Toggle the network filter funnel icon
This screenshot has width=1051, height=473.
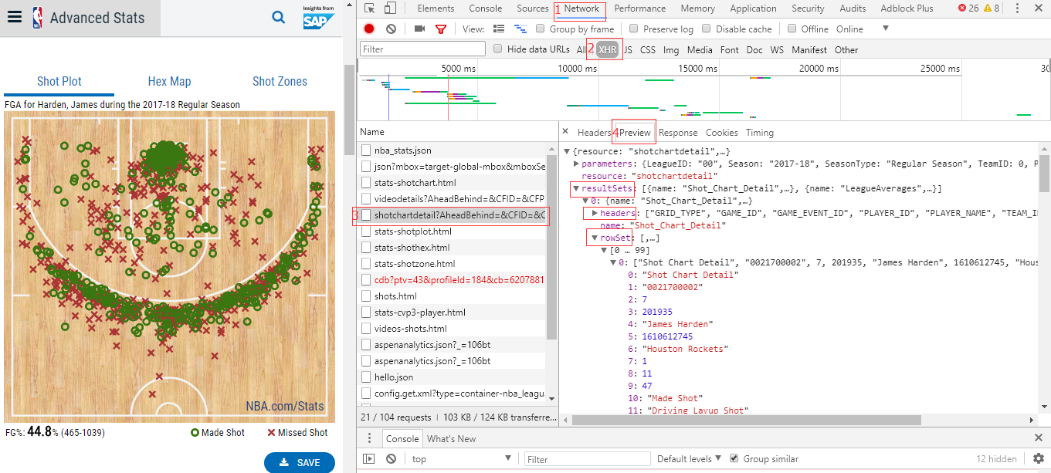(x=441, y=29)
